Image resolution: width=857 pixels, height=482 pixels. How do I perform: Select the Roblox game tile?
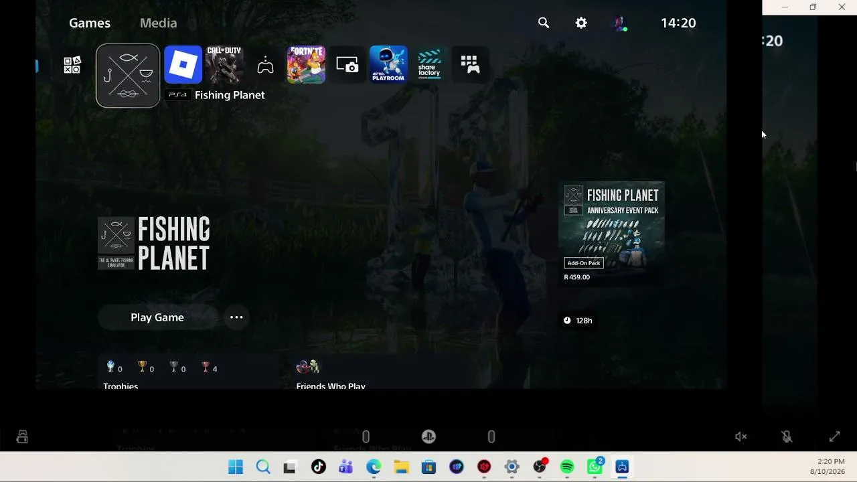click(183, 64)
